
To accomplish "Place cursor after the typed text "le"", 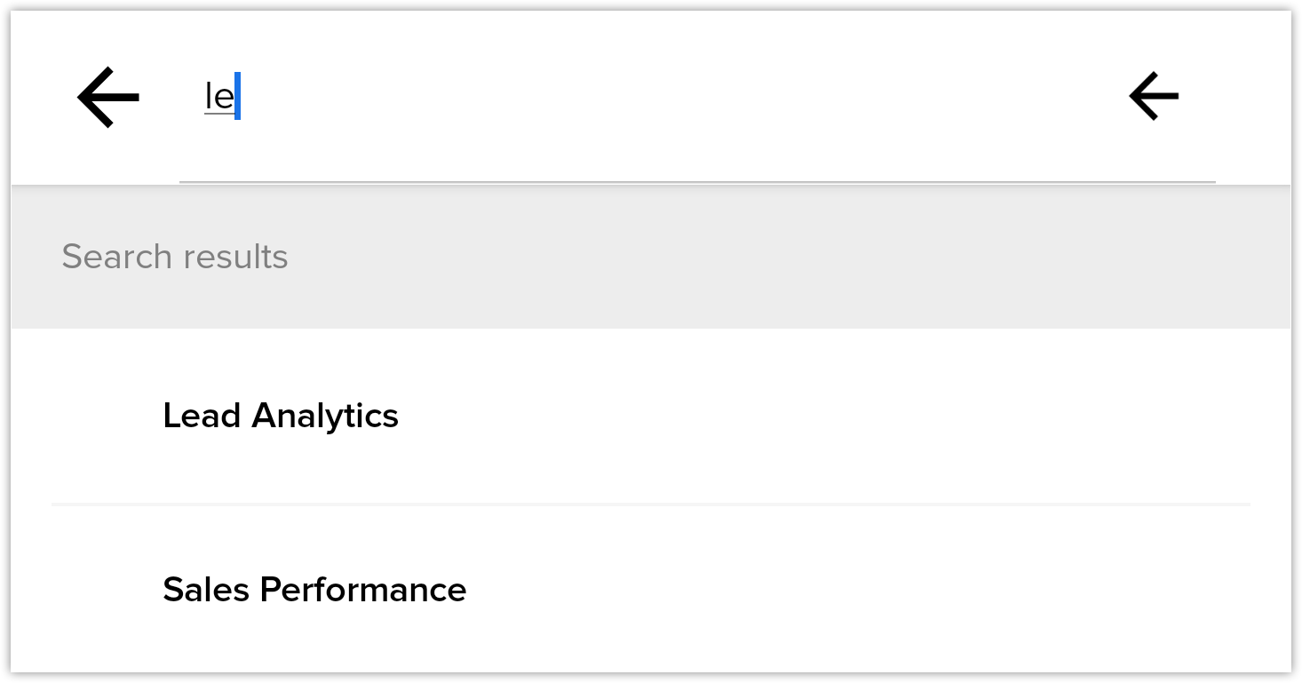I will point(238,98).
